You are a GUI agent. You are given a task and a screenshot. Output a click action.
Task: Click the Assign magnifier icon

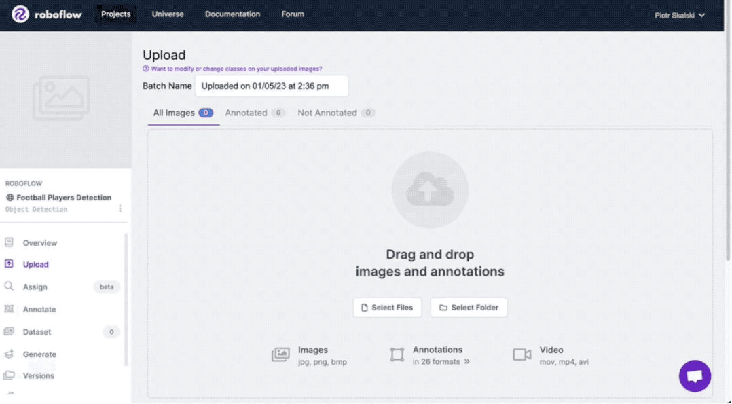(x=9, y=286)
